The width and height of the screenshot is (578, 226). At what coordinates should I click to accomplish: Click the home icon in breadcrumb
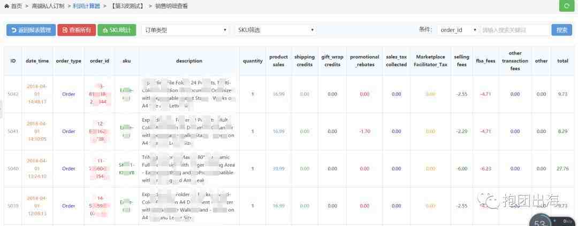pyautogui.click(x=6, y=6)
